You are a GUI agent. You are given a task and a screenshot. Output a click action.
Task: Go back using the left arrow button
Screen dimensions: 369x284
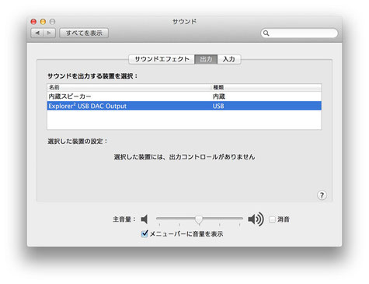pyautogui.click(x=37, y=33)
